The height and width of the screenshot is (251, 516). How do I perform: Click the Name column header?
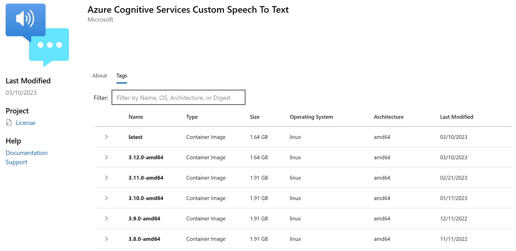tap(136, 117)
